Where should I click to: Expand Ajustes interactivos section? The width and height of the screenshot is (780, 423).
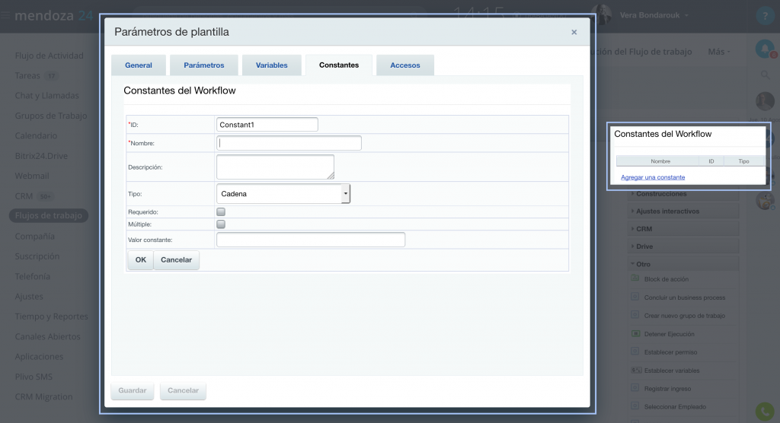[x=683, y=211]
